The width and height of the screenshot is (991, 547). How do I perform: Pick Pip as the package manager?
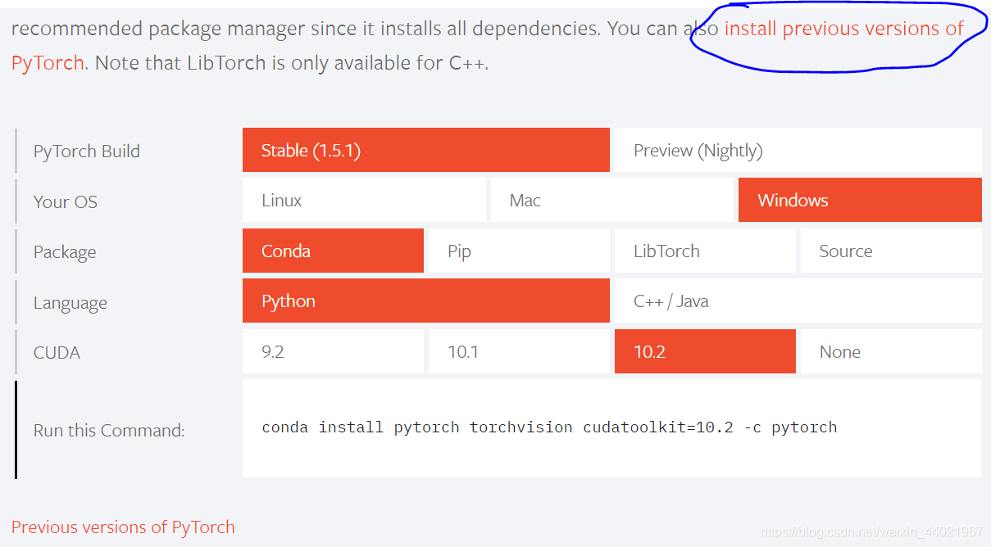tap(518, 251)
